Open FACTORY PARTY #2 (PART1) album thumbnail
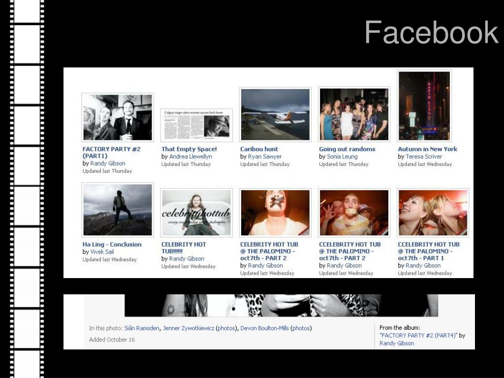Screen dimensions: 504x378 click(x=118, y=117)
